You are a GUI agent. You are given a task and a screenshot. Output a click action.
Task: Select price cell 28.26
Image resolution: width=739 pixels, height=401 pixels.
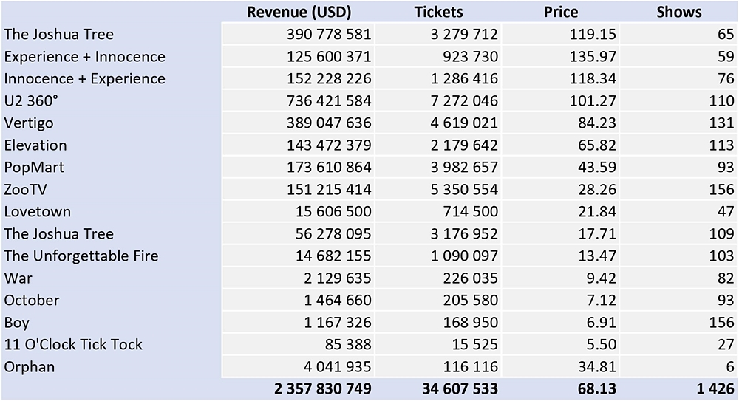point(560,190)
